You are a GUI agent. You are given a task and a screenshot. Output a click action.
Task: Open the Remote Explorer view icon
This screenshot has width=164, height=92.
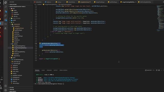click(x=6, y=24)
